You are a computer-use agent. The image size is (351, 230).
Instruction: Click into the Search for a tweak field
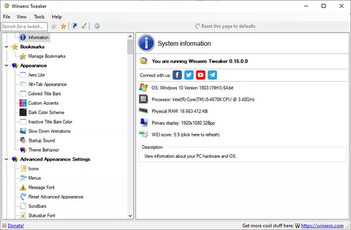point(24,27)
